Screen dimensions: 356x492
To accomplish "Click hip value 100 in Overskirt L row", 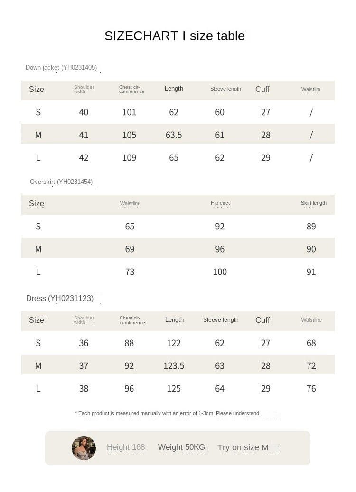I will point(220,272).
